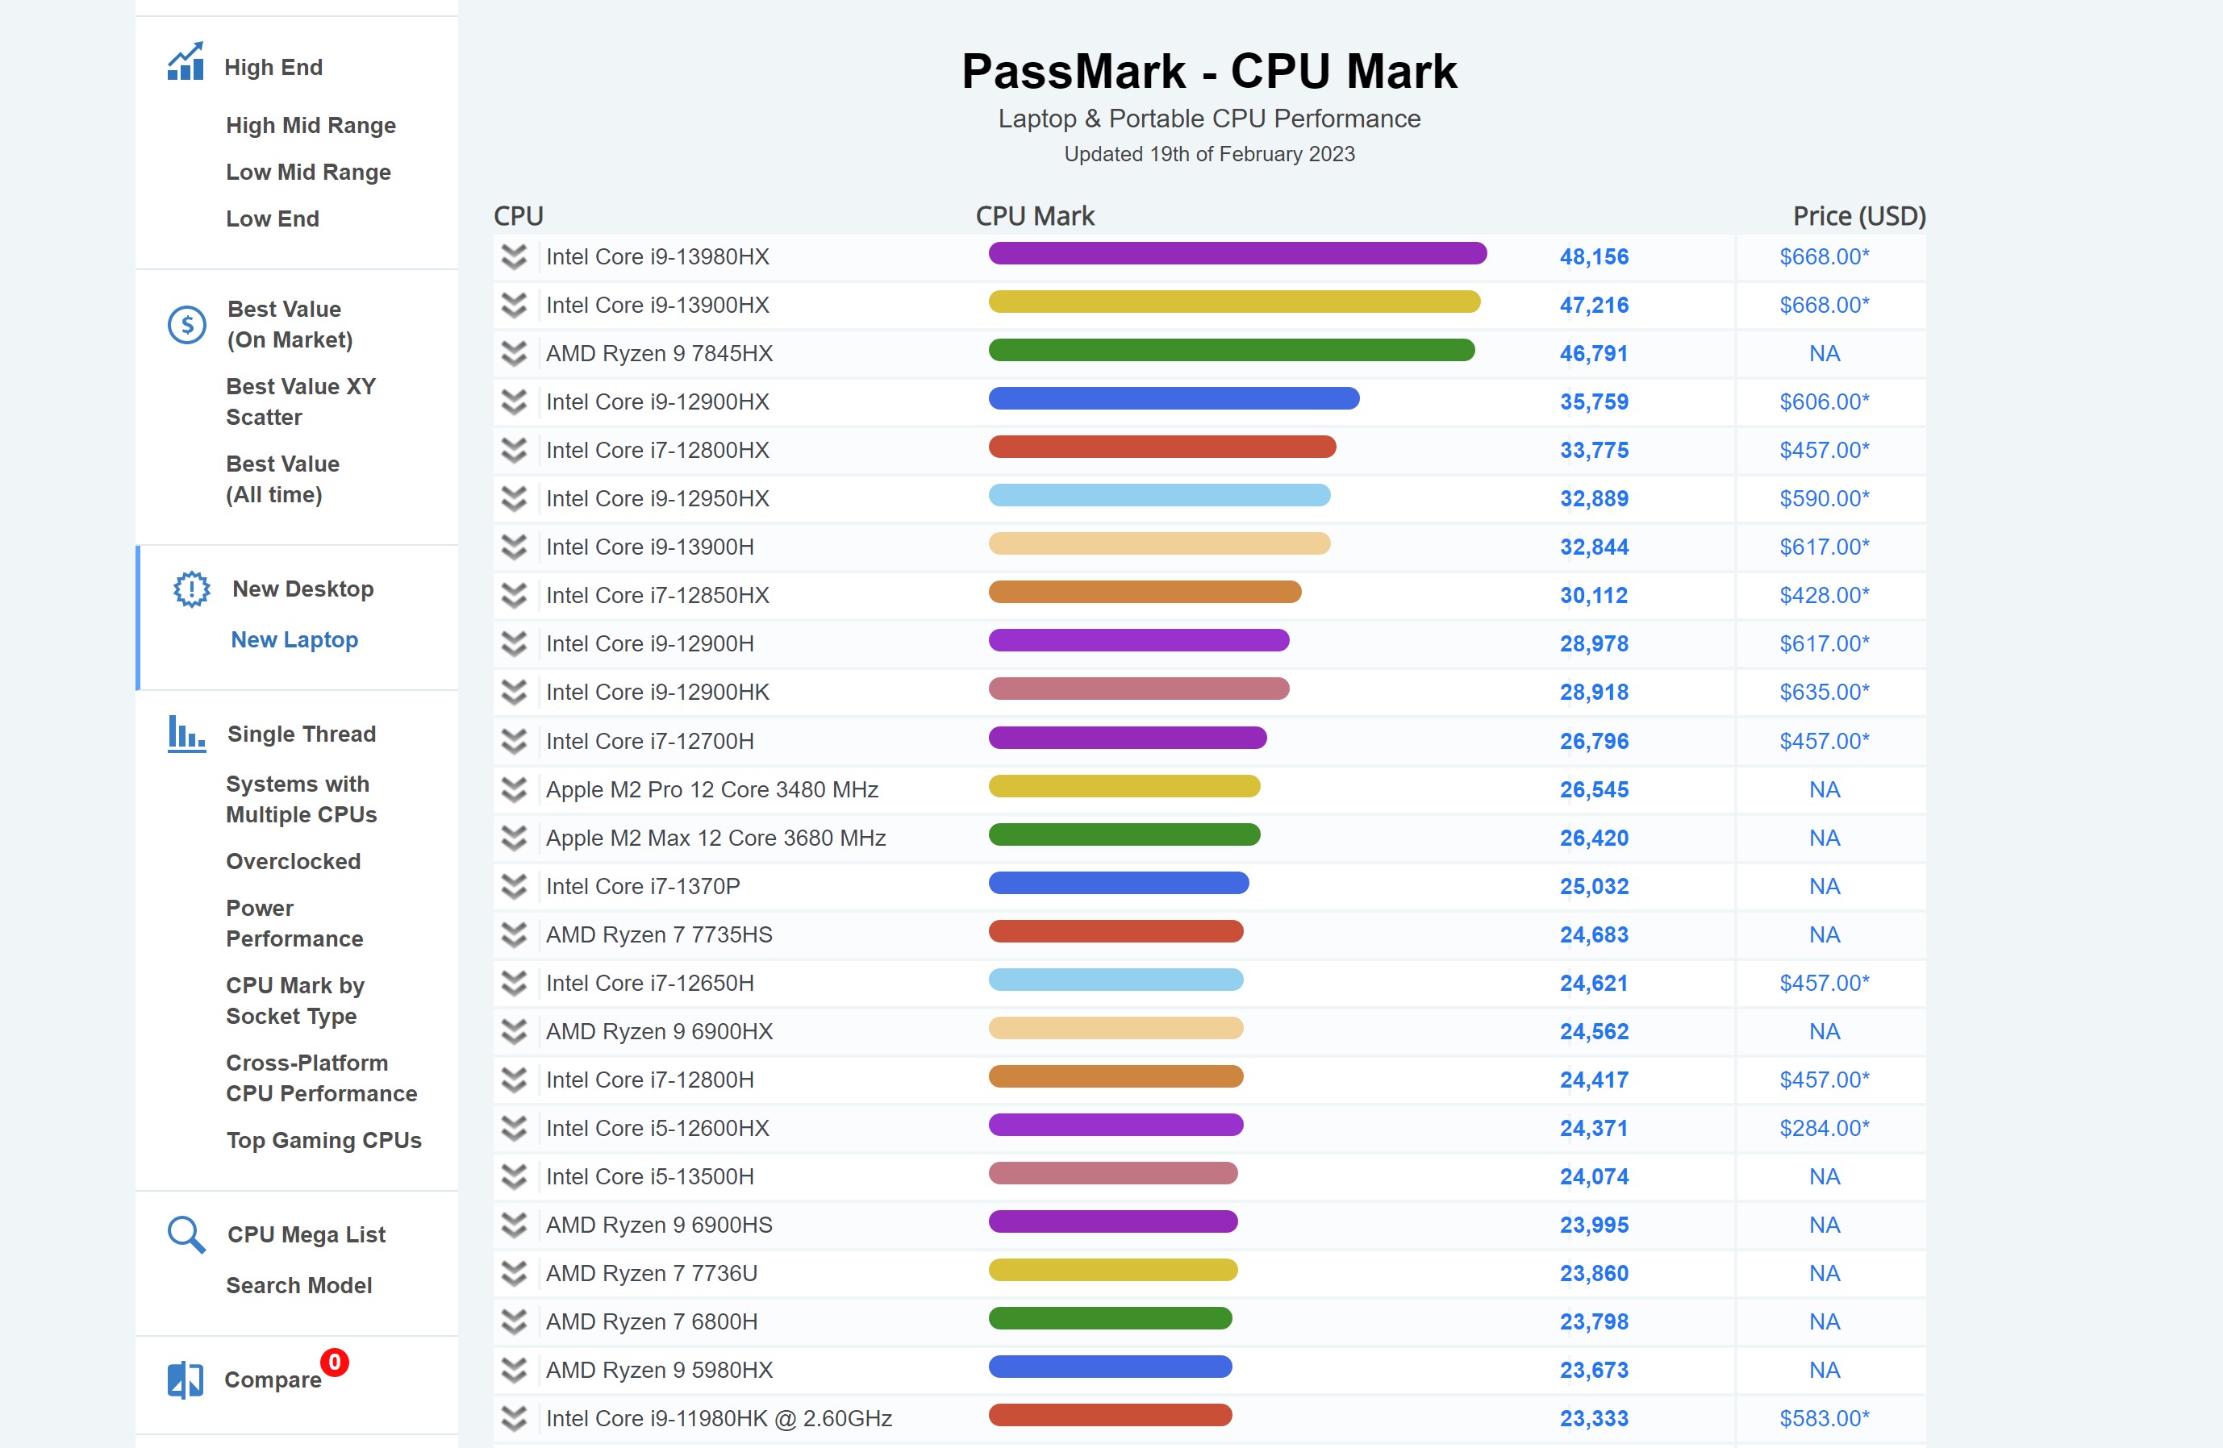Viewport: 2223px width, 1448px height.
Task: Expand the AMD Ryzen 7 7735HS row chevron
Action: pyautogui.click(x=514, y=934)
